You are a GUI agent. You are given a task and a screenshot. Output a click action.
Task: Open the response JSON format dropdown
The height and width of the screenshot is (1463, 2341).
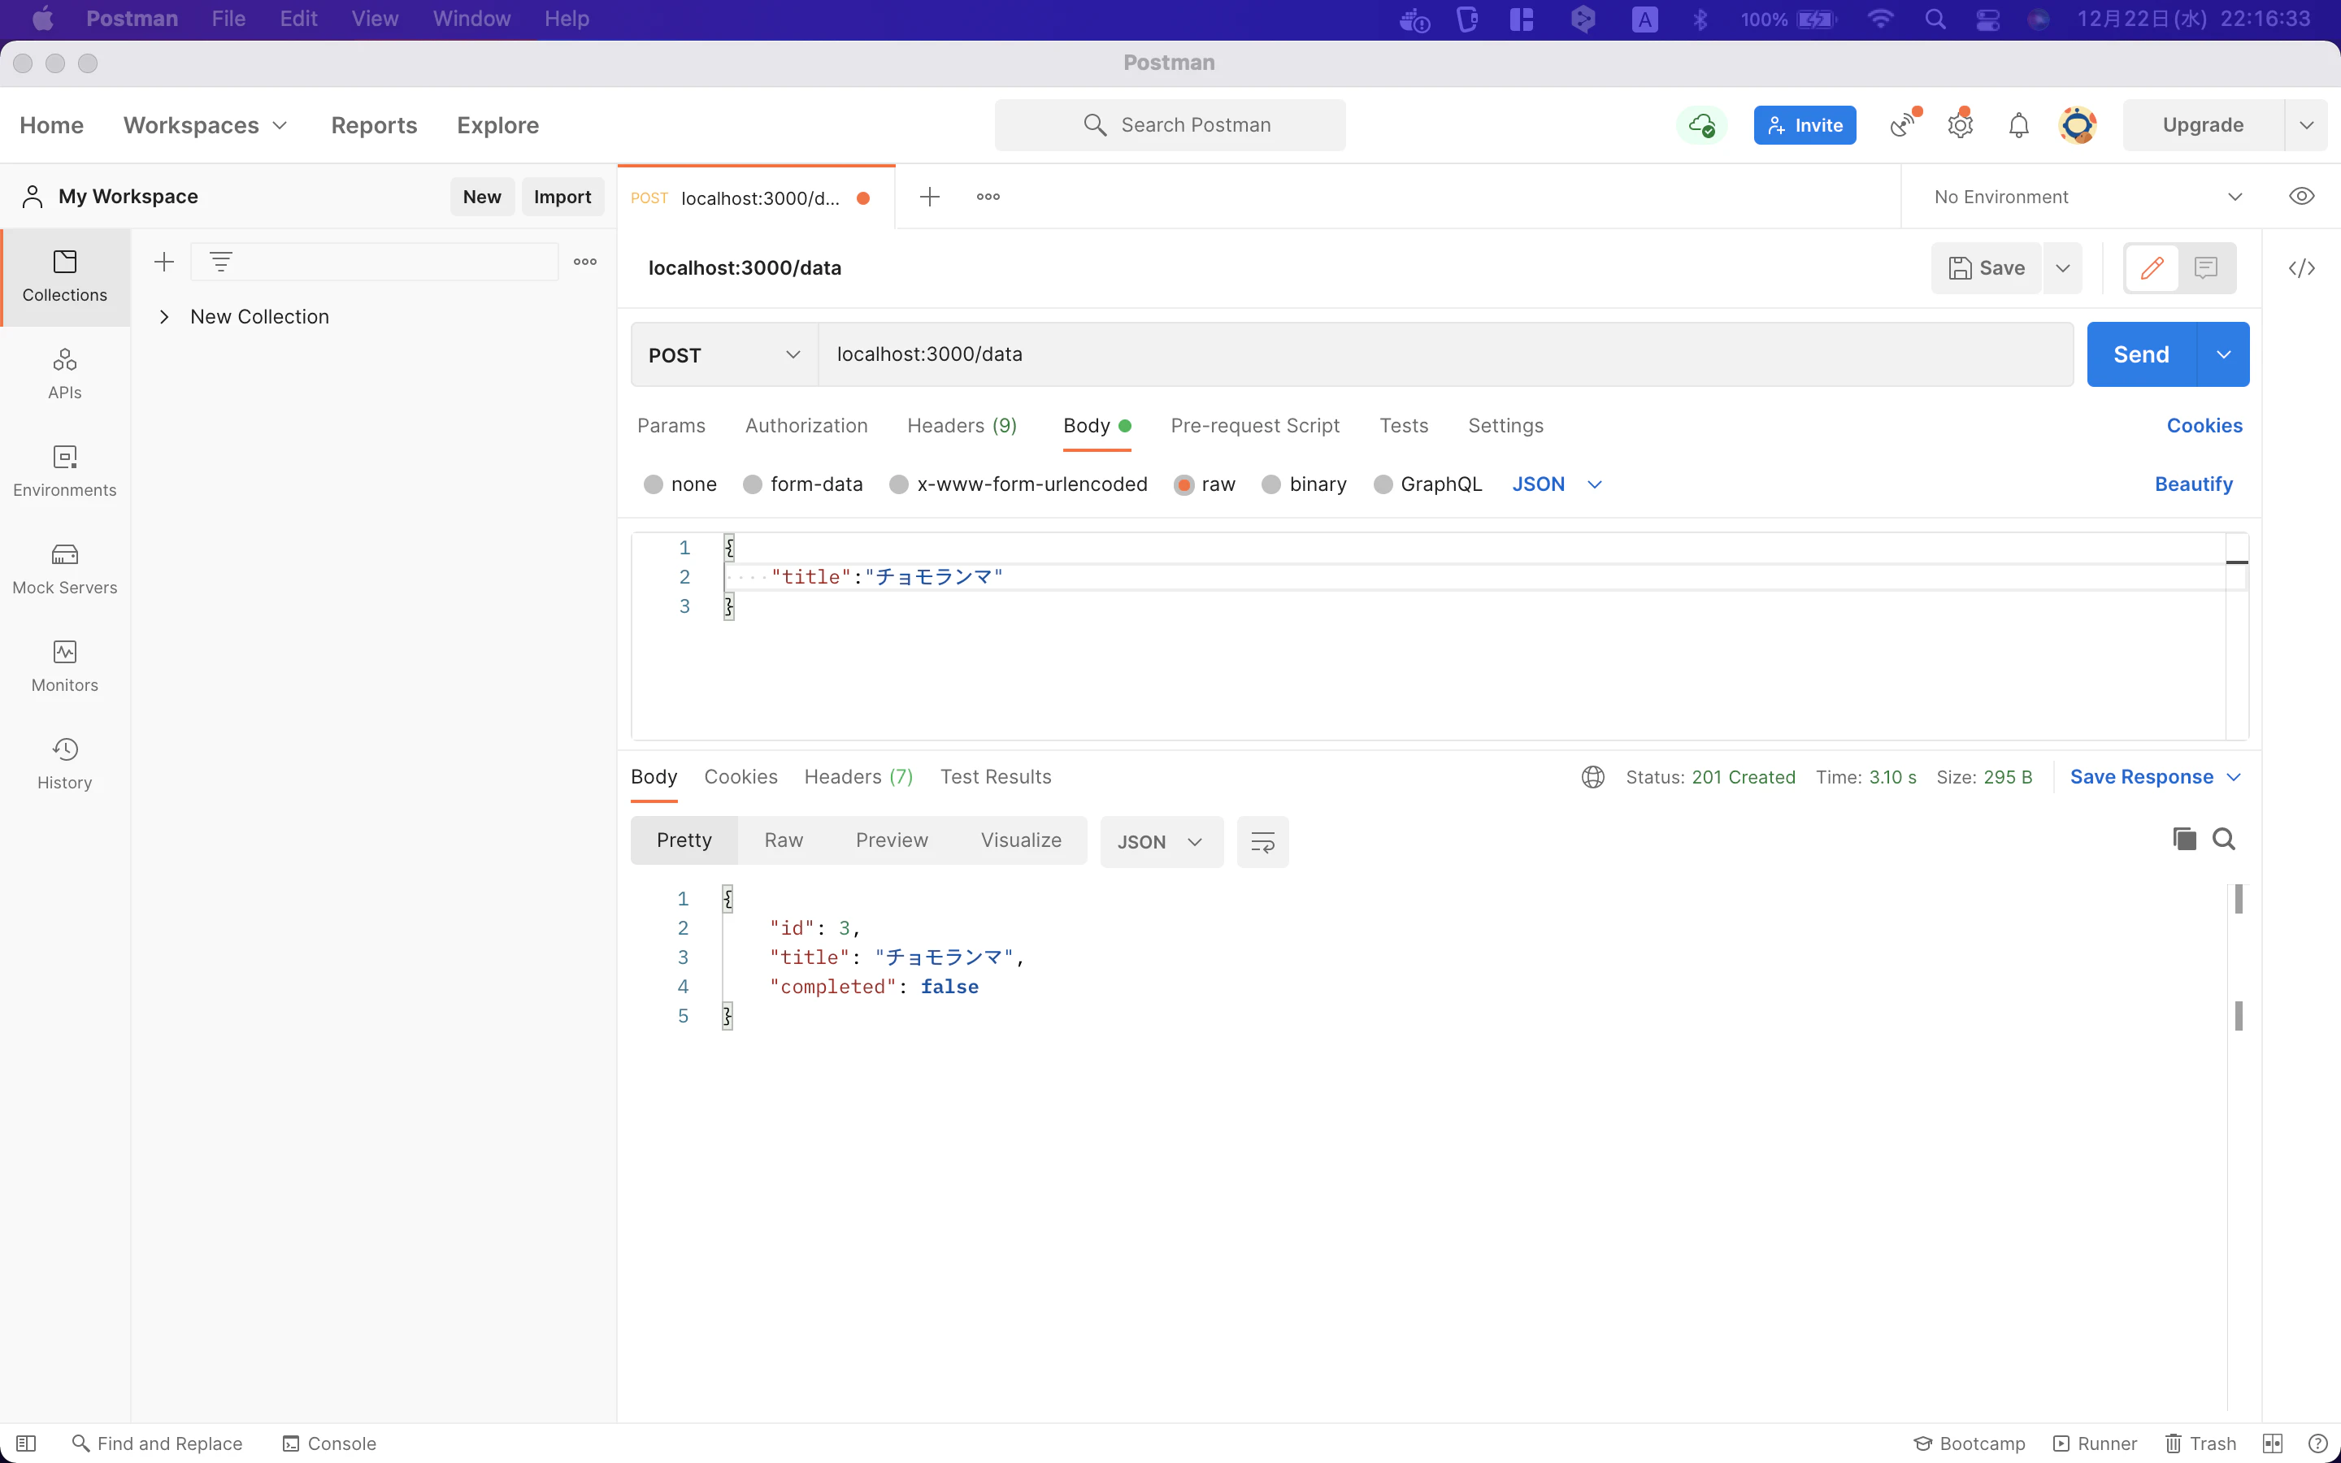click(1161, 842)
